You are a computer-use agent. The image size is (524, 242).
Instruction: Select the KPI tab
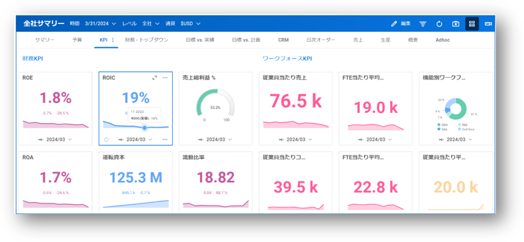pos(103,40)
